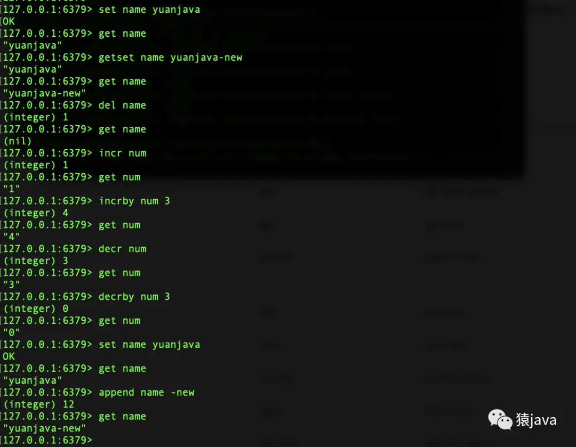Select the "0" string output
Viewport: 576px width, 447px height.
click(x=11, y=332)
